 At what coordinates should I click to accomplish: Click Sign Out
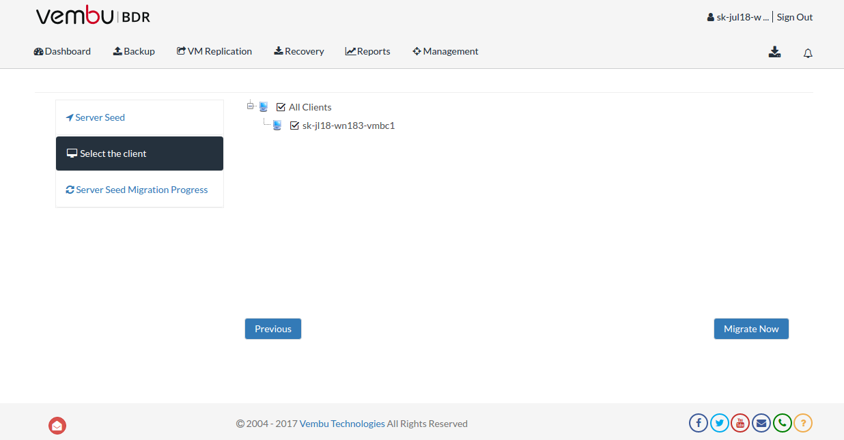tap(795, 17)
